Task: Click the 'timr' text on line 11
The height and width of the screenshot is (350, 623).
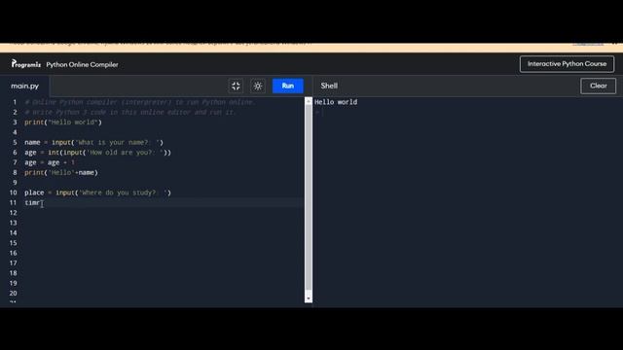Action: coord(32,203)
